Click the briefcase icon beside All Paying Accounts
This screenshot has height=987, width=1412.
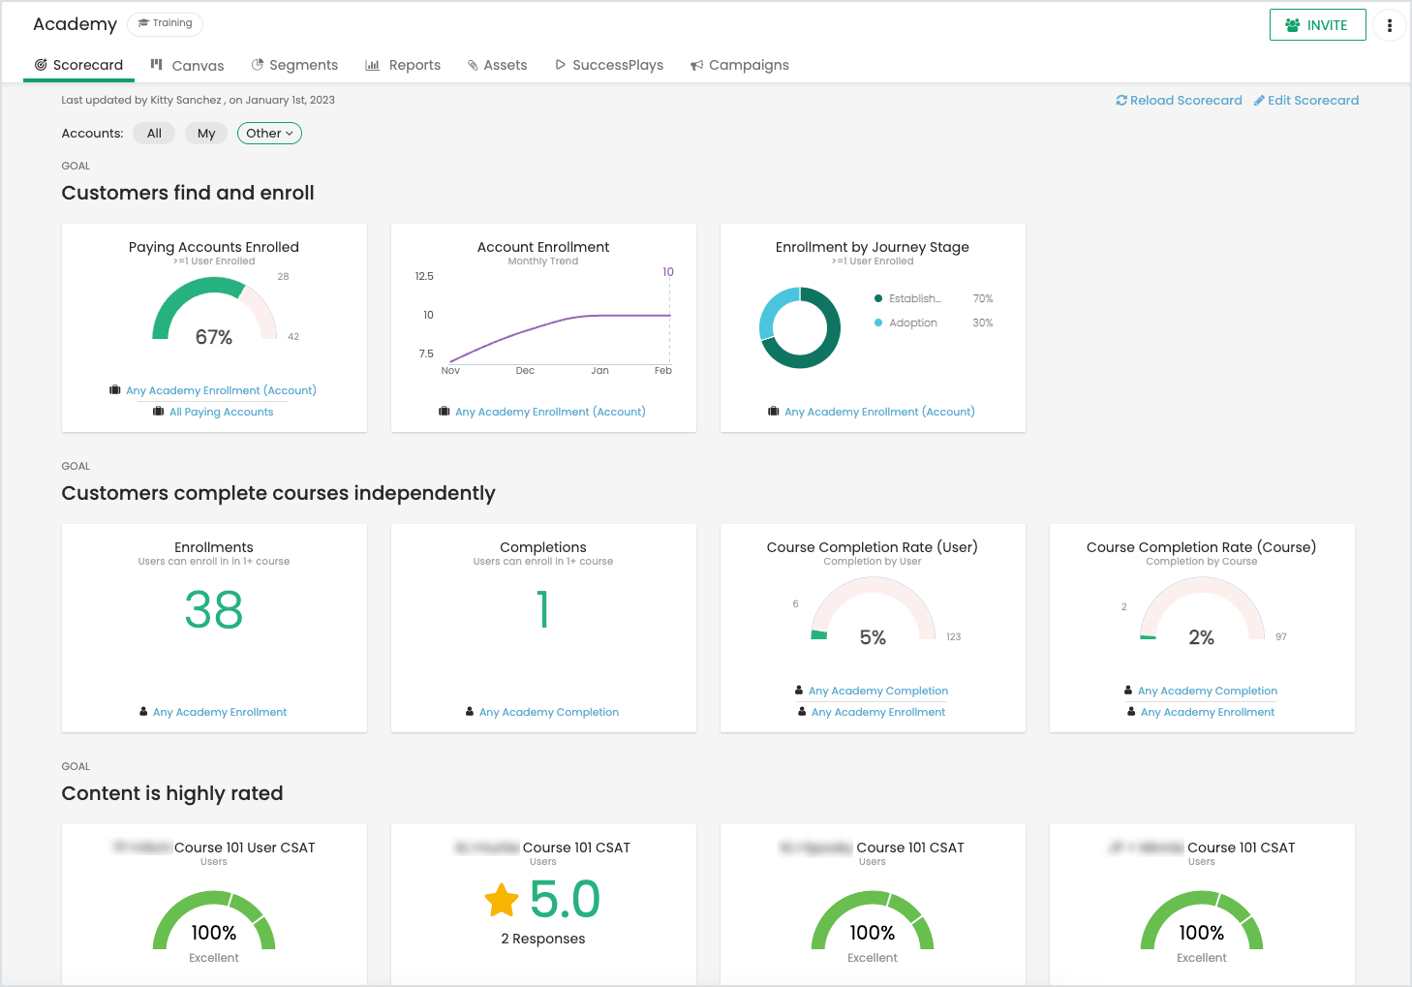tap(158, 411)
